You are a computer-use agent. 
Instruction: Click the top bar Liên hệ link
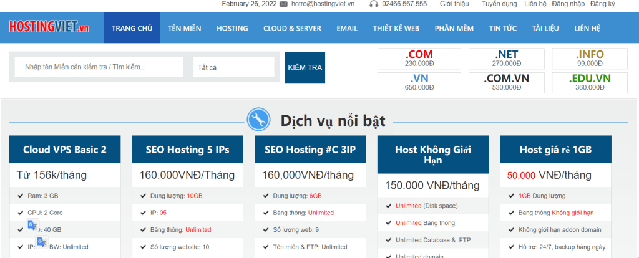[x=534, y=4]
